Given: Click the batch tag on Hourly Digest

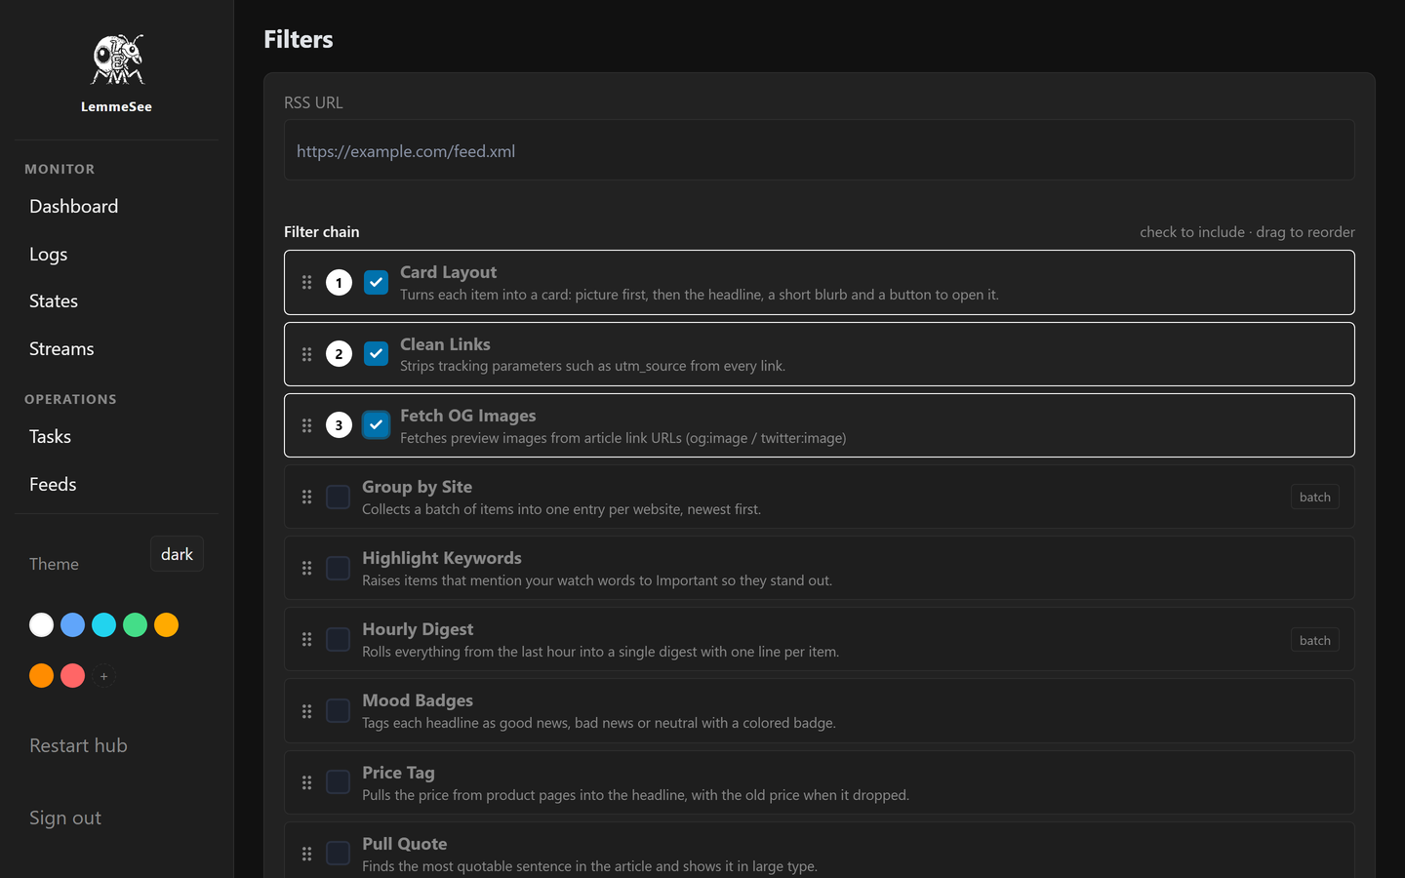Looking at the screenshot, I should point(1315,640).
